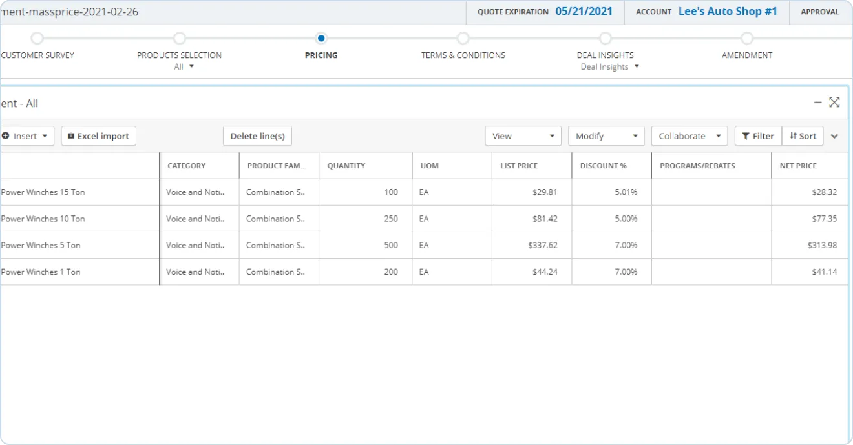
Task: Go to the Products Selection step
Action: pyautogui.click(x=179, y=55)
